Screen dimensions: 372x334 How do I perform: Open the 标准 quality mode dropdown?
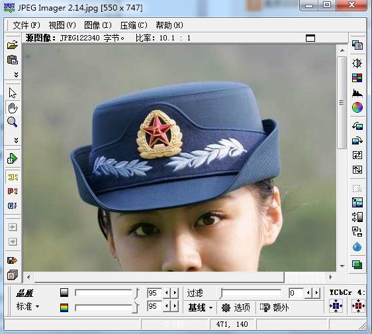(x=28, y=307)
